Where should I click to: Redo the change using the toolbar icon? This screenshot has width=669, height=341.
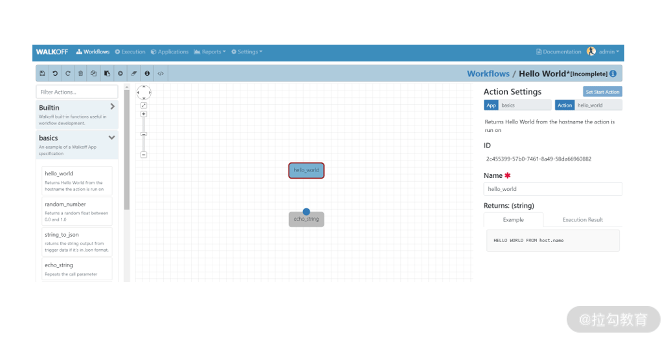coord(68,73)
